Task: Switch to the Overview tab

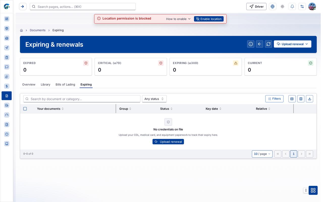Action: coord(29,85)
